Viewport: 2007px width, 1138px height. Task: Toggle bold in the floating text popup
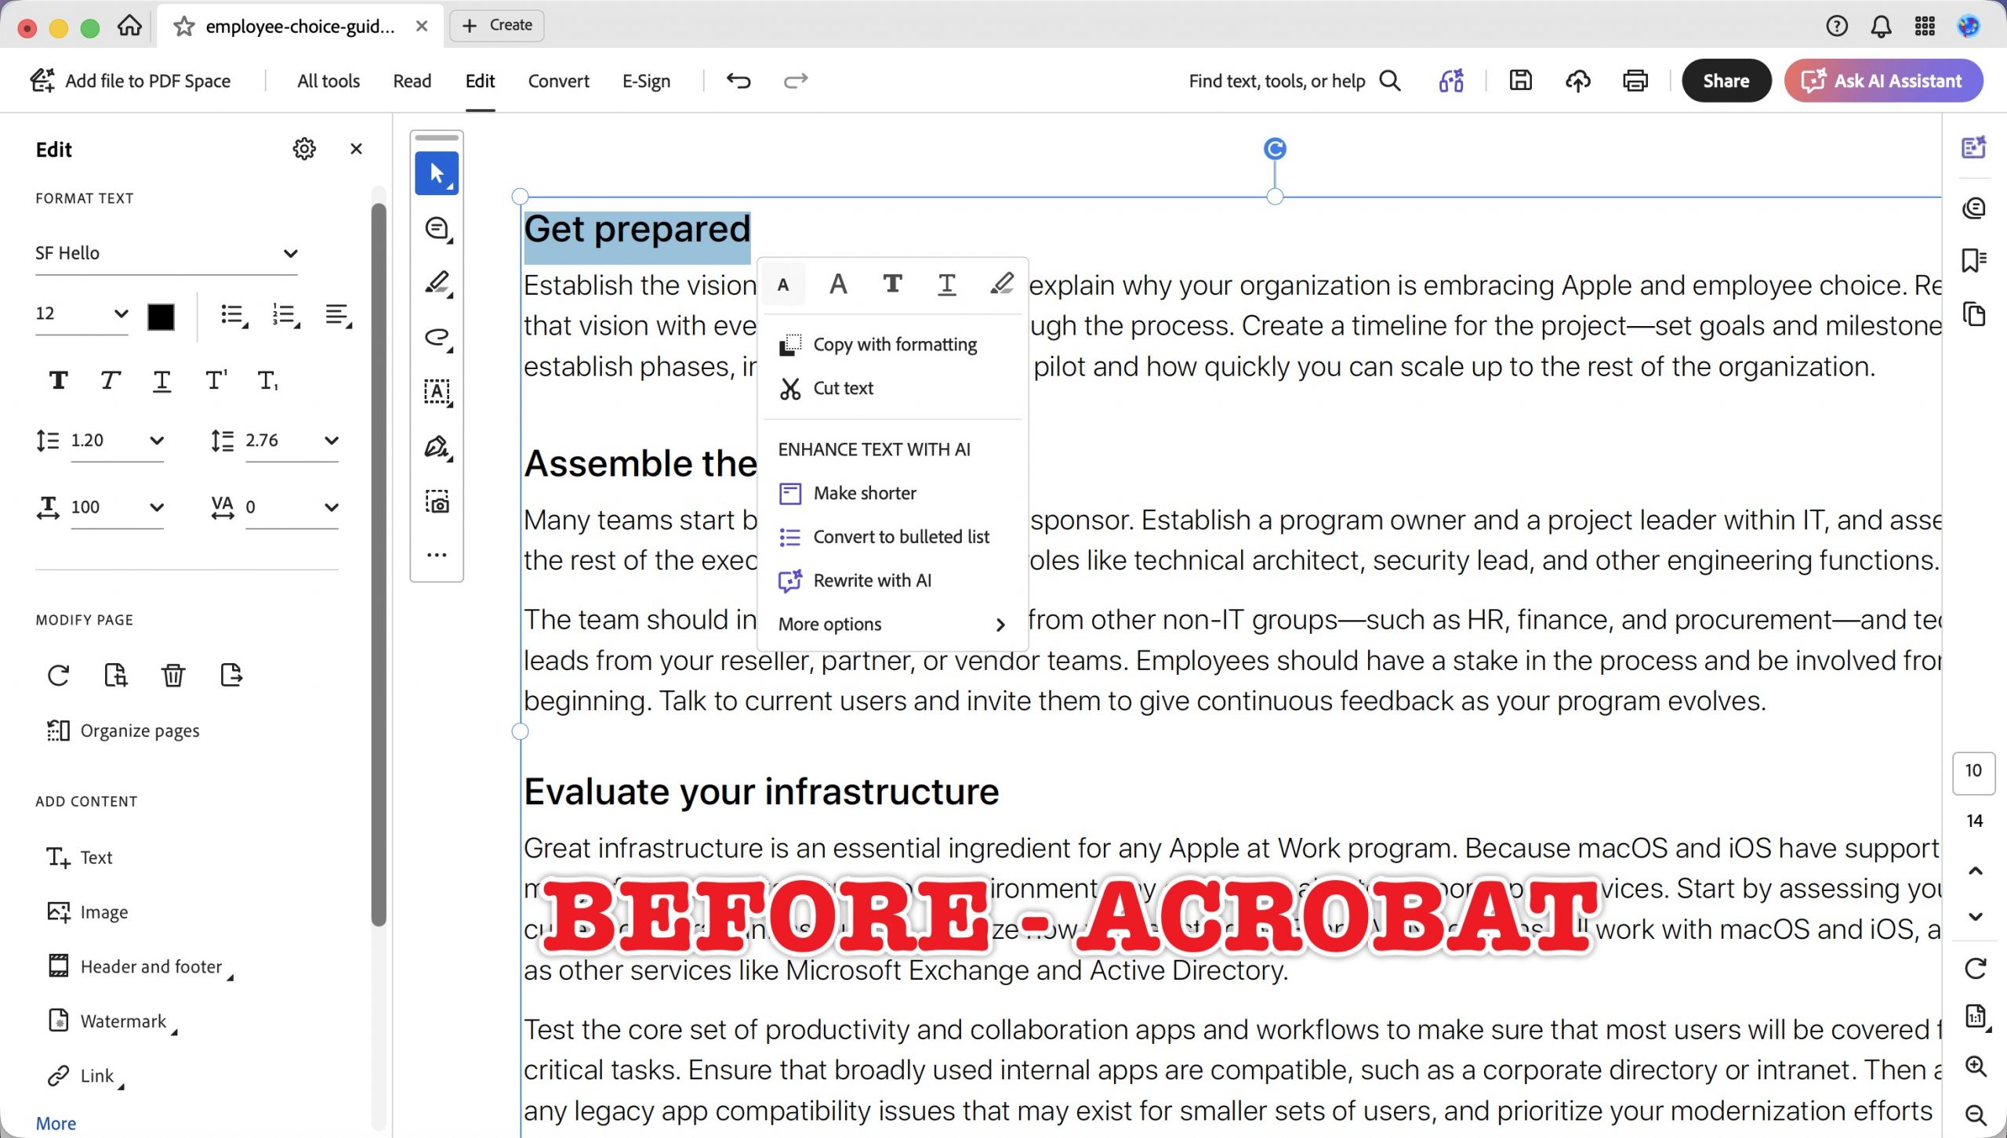pos(892,284)
